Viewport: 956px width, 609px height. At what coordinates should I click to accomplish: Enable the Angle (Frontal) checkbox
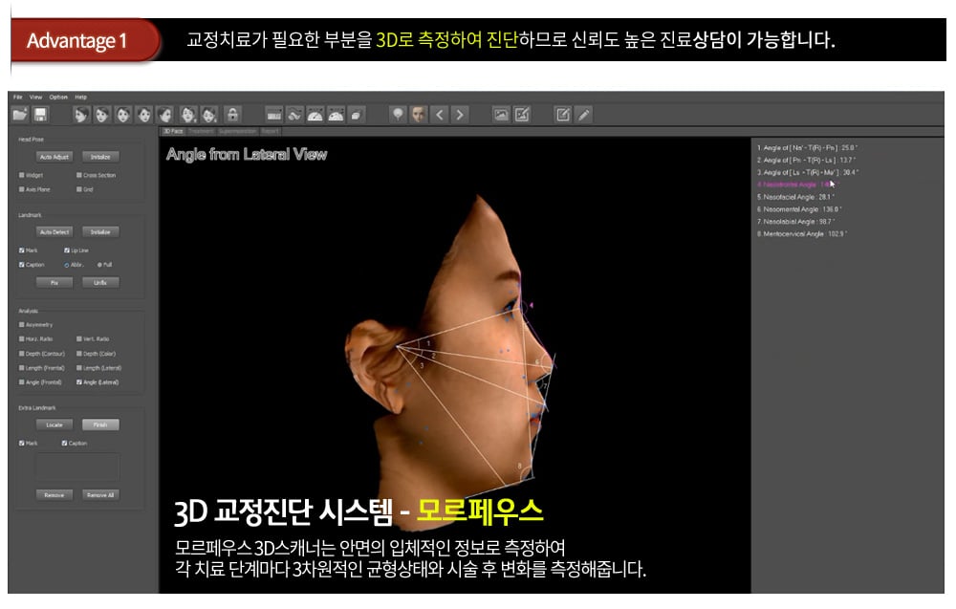click(22, 382)
